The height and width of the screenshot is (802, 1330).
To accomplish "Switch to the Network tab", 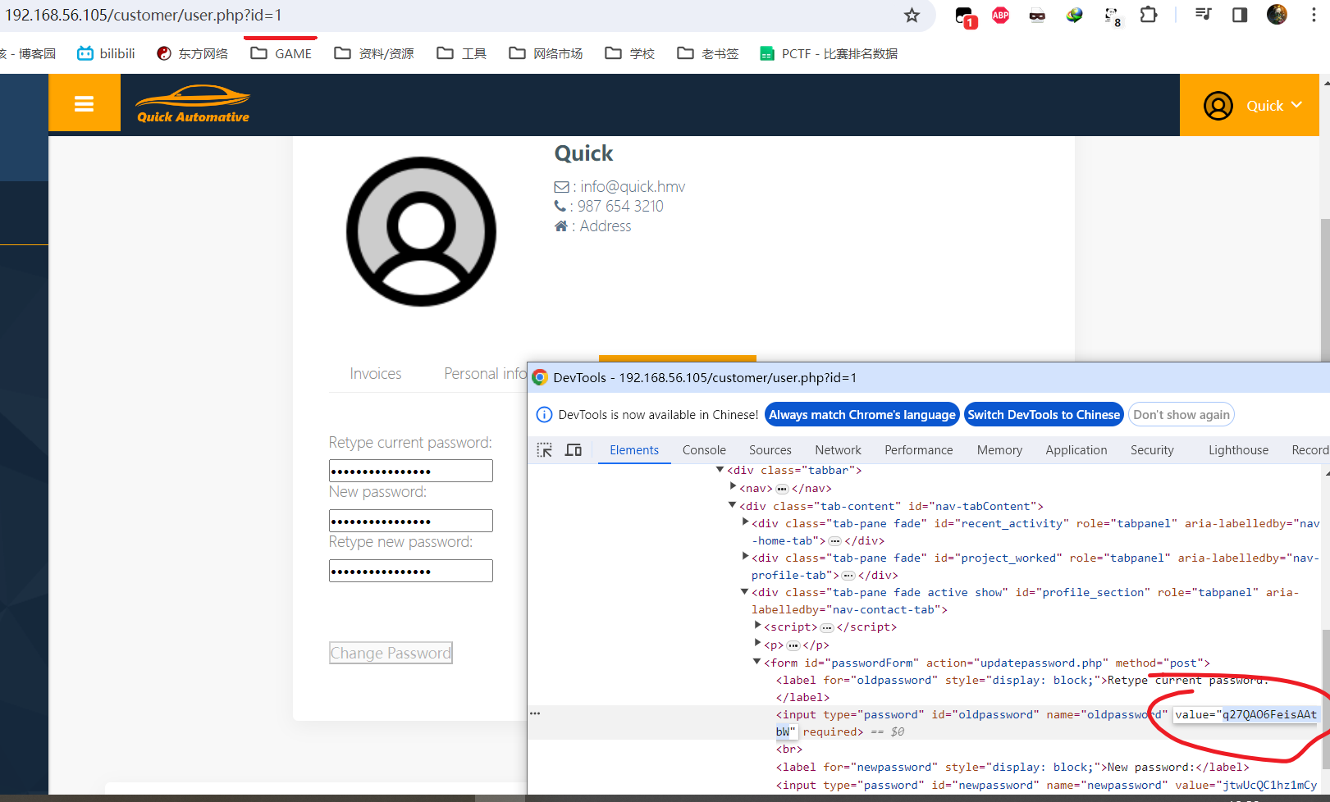I will click(838, 449).
